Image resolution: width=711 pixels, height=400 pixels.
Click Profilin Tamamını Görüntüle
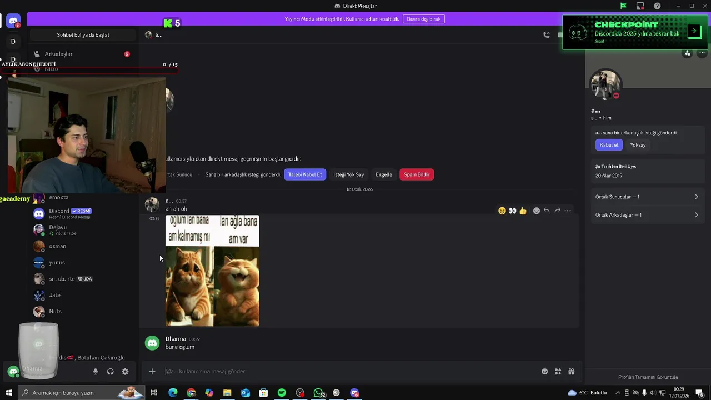point(648,377)
